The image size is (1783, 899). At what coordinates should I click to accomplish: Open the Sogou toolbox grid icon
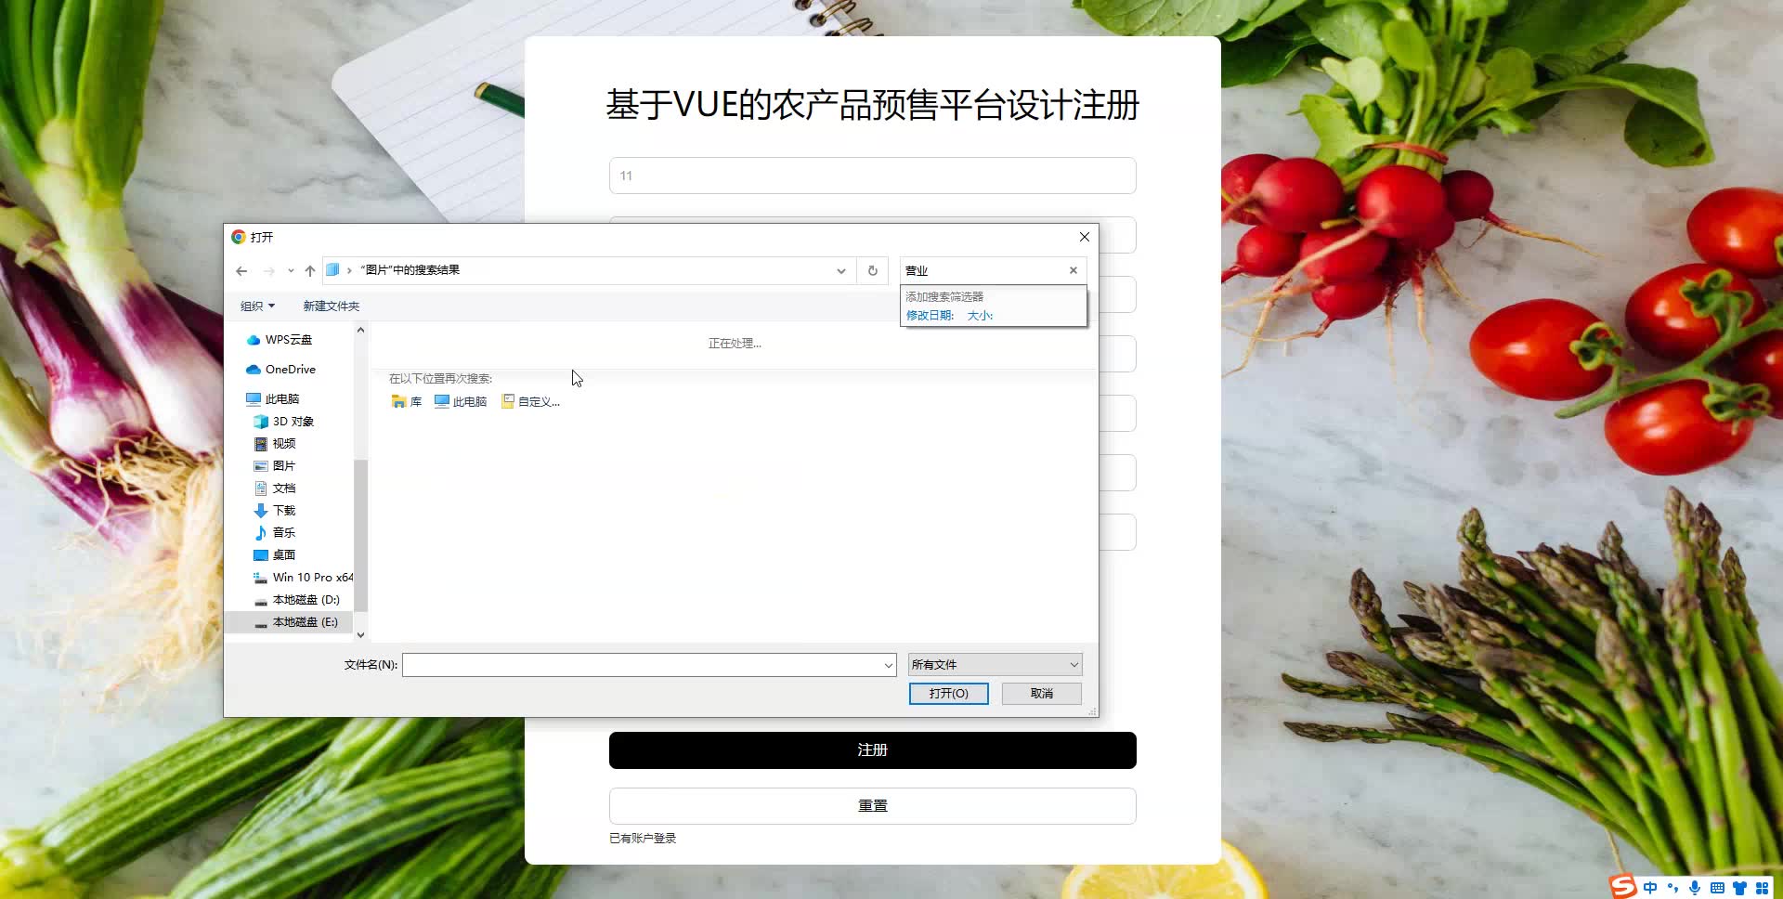point(1762,888)
